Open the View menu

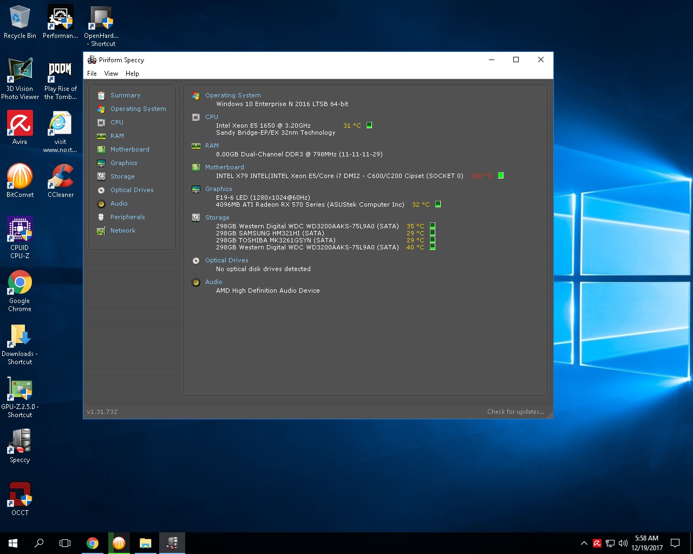point(111,74)
